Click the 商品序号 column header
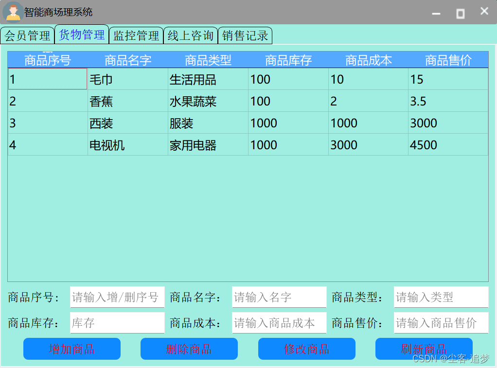 48,60
